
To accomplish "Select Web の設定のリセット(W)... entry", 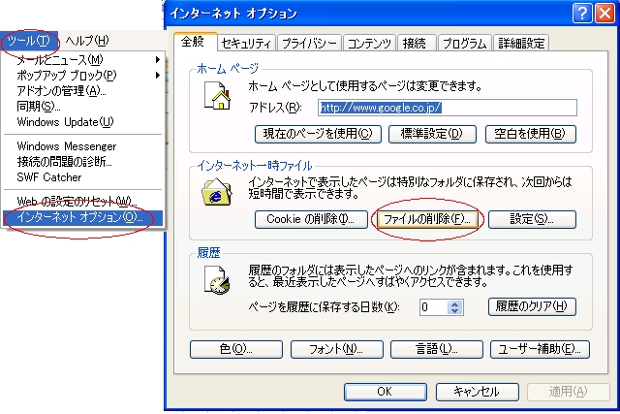I will 82,201.
